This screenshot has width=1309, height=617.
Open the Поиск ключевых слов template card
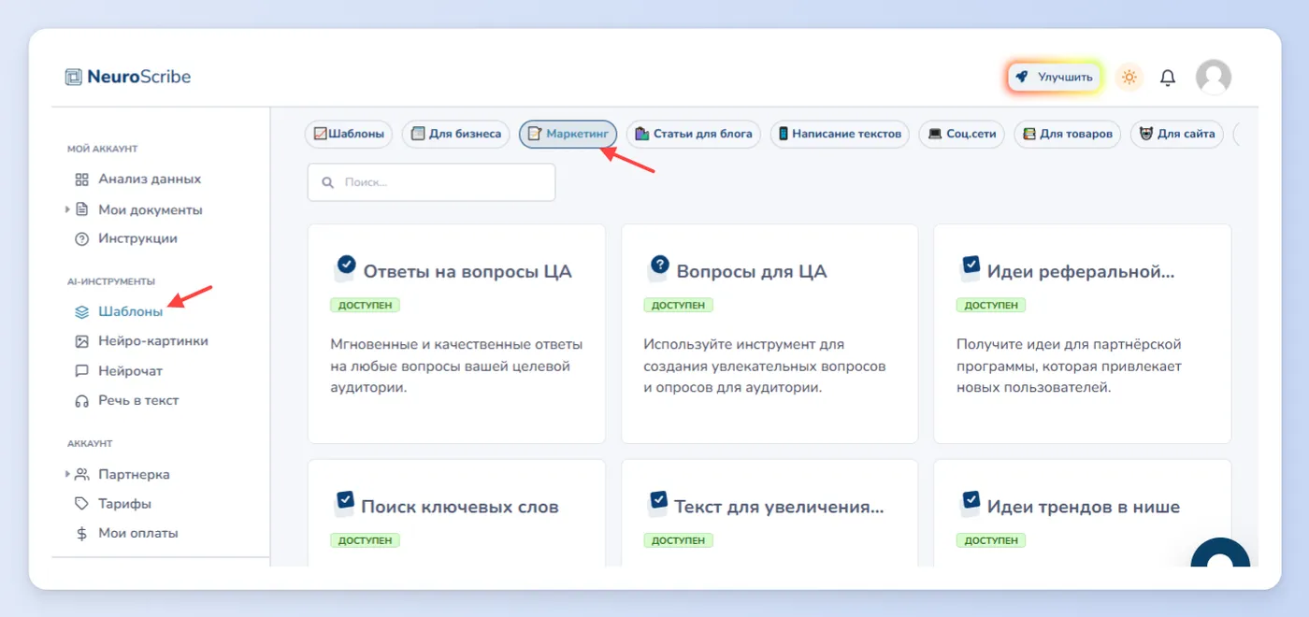(456, 513)
